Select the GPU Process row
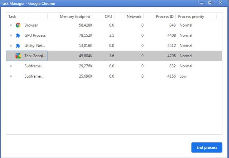 (107, 35)
